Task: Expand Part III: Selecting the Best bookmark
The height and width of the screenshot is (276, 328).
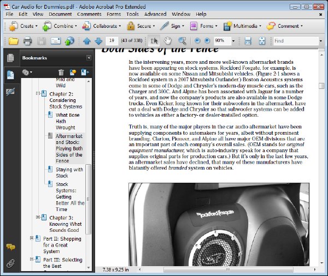Action: click(32, 259)
